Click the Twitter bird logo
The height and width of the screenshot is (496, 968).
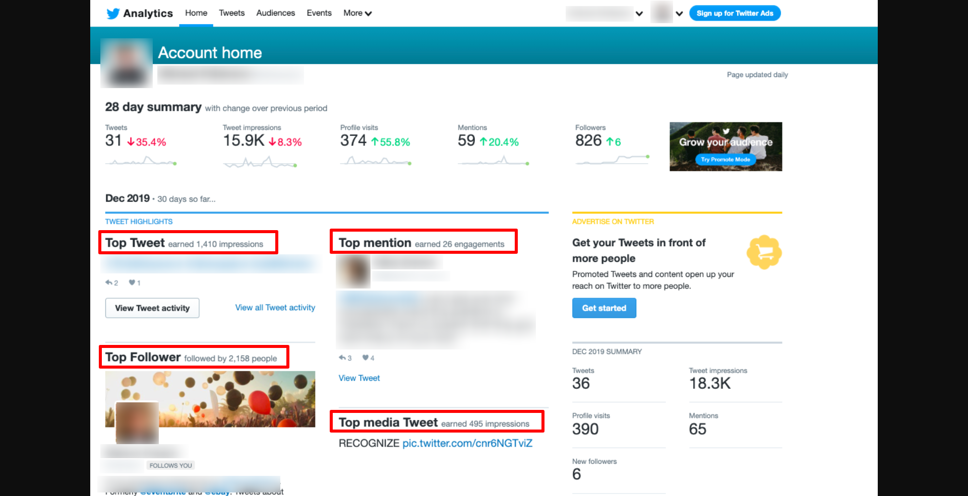(113, 14)
